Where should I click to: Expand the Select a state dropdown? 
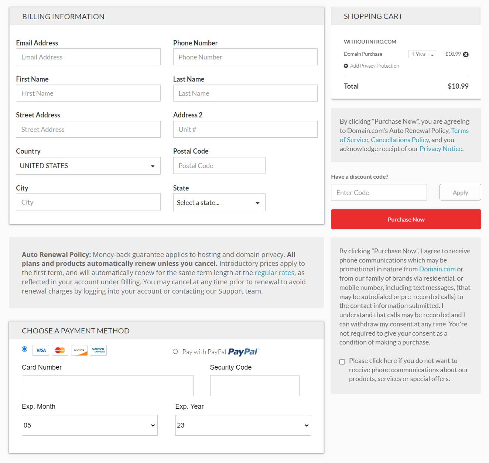[219, 203]
